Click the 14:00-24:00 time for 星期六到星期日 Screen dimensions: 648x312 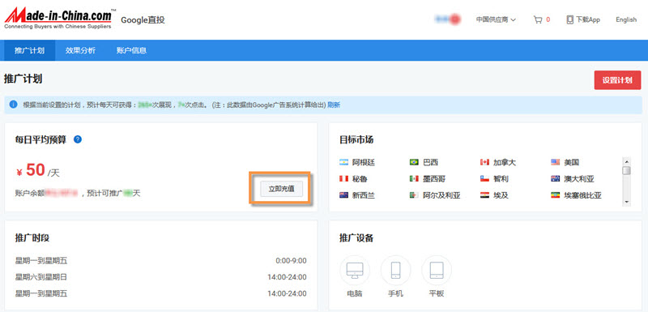[287, 277]
